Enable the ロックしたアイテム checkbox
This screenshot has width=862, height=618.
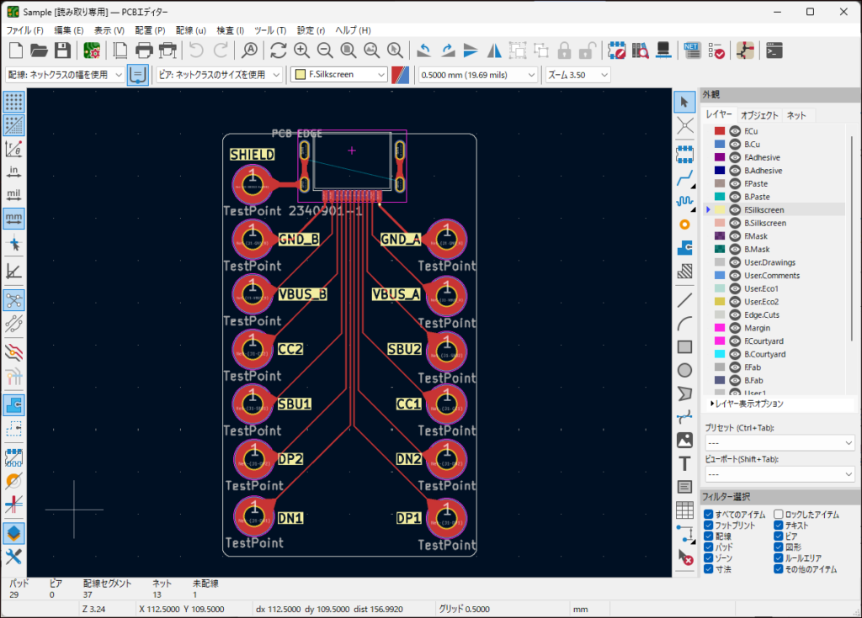click(779, 514)
